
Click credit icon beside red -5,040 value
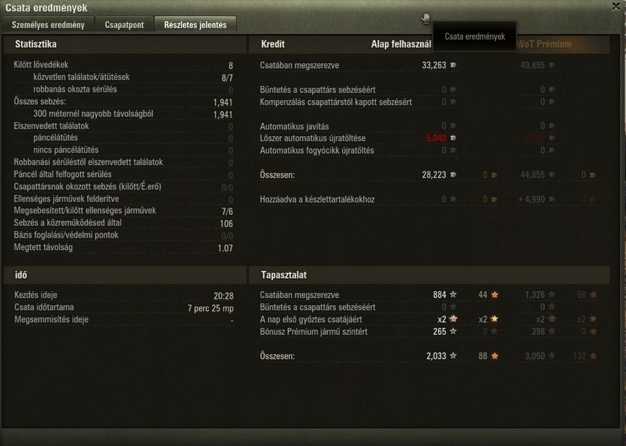pyautogui.click(x=453, y=138)
